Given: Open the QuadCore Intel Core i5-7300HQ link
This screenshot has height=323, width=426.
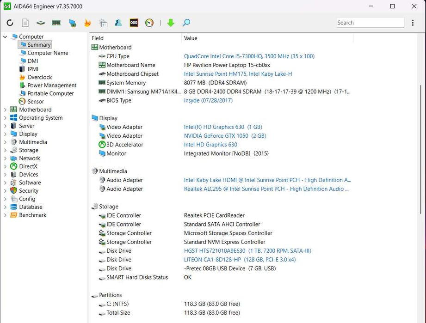Looking at the screenshot, I should 249,56.
